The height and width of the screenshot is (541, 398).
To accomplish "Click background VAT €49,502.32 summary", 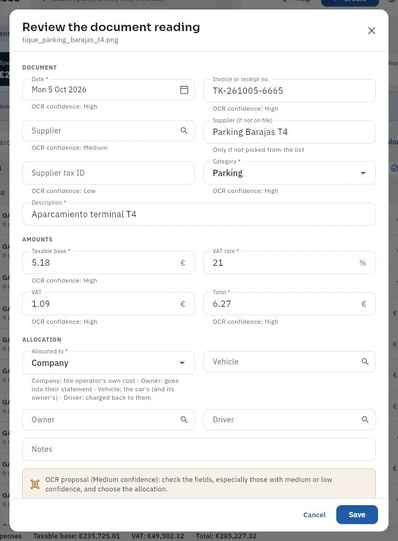I will [158, 536].
